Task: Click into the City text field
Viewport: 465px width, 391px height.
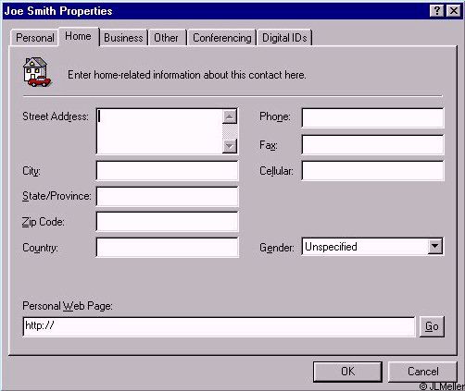Action: [x=167, y=171]
